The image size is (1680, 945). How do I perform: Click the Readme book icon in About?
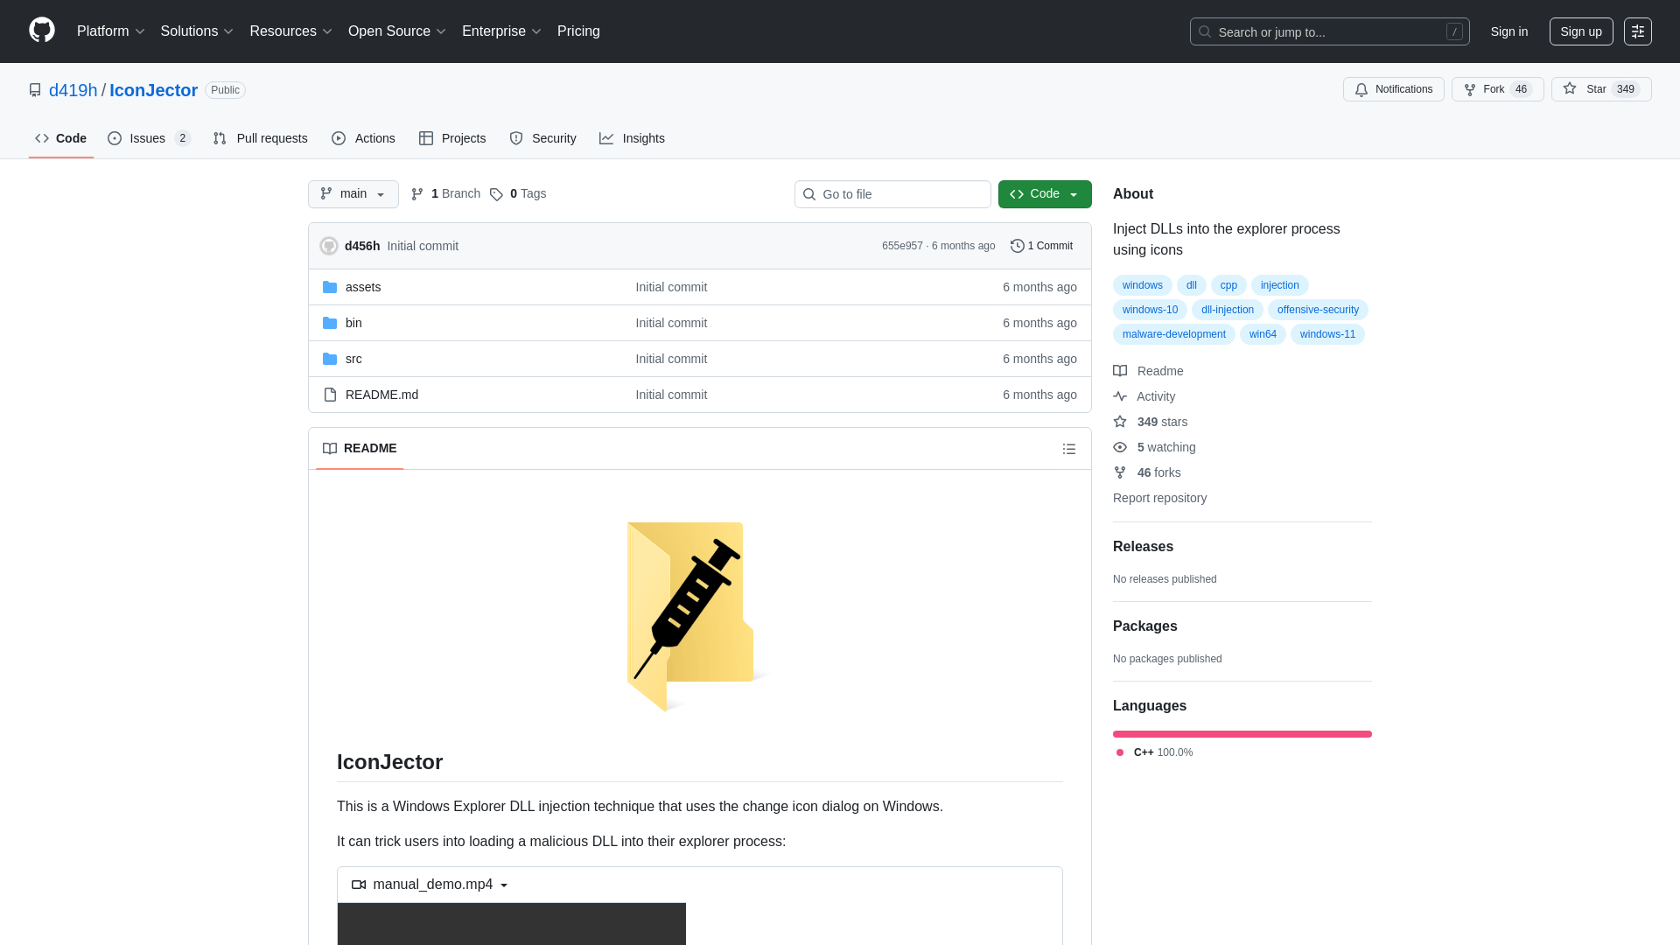tap(1121, 371)
